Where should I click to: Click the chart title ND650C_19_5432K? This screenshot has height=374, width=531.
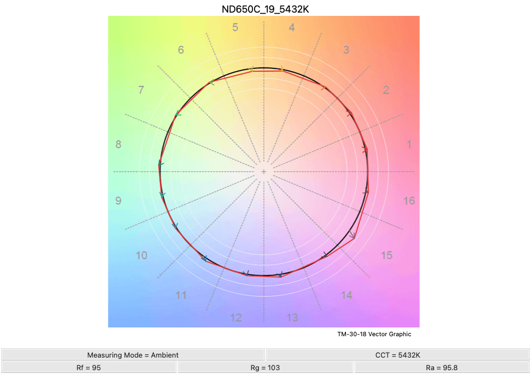click(265, 9)
